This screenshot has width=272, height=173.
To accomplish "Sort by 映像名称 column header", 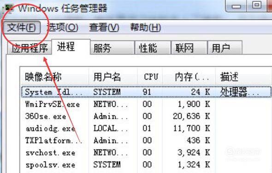I will tap(55, 77).
